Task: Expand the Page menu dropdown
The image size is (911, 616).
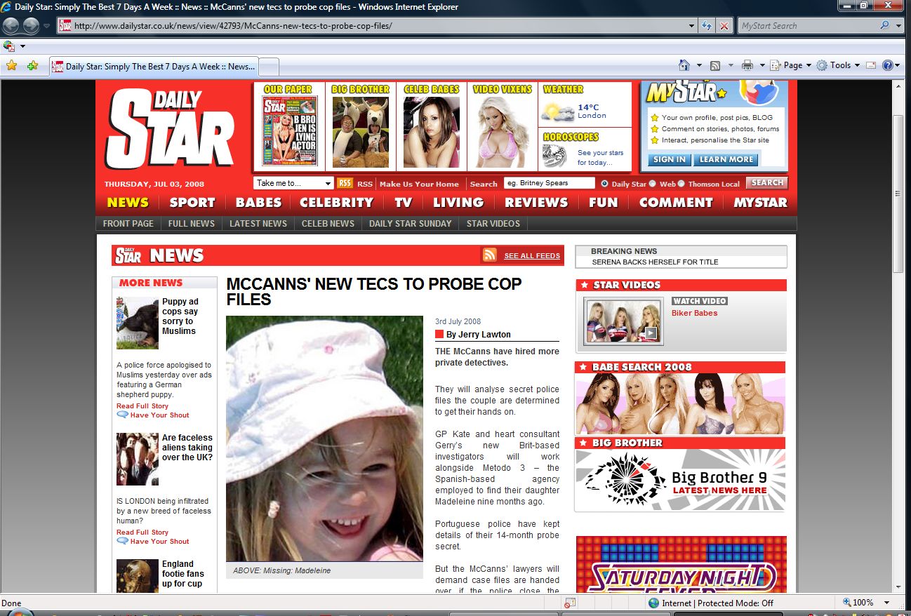Action: point(792,65)
